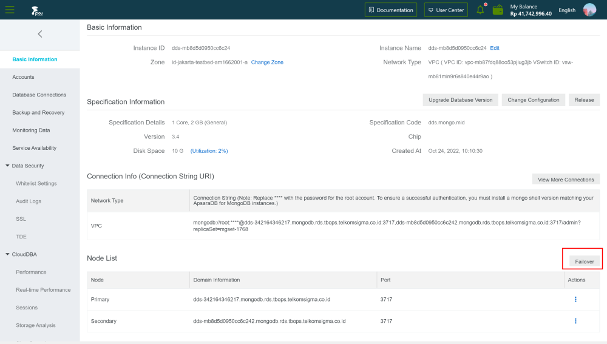Viewport: 607px width, 344px height.
Task: Open Sessions page
Action: (27, 308)
